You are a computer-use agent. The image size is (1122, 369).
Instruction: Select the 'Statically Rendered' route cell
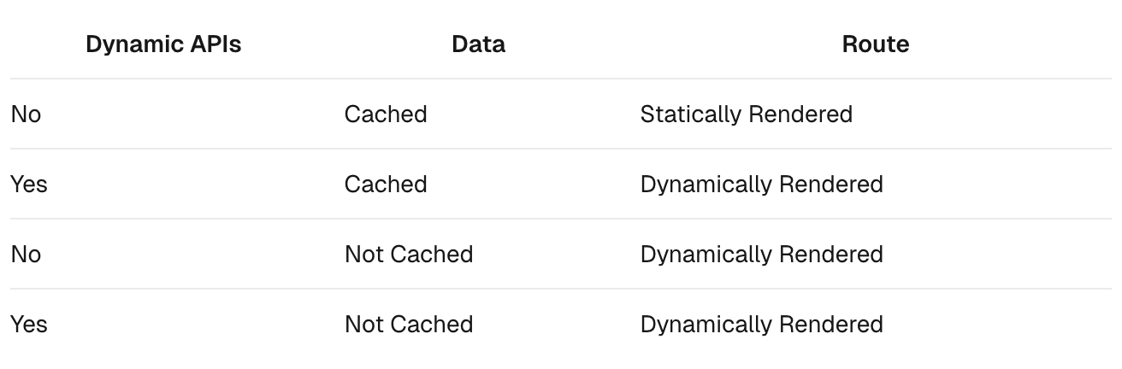(746, 114)
